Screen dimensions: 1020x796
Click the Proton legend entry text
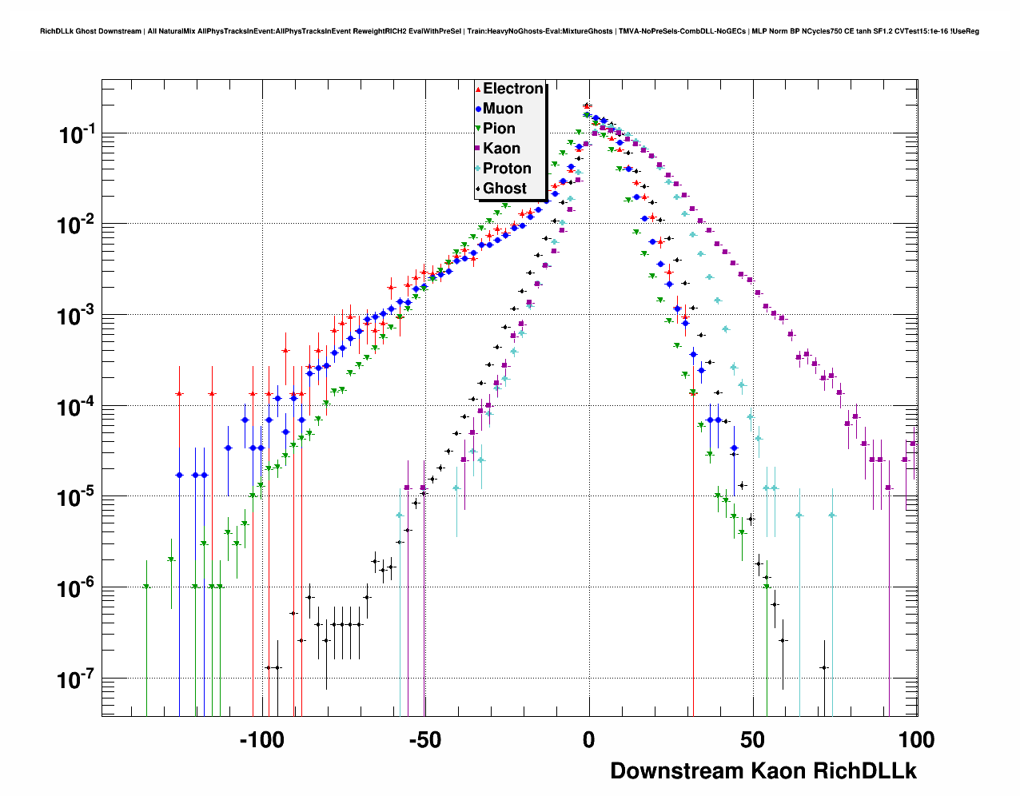(x=507, y=169)
